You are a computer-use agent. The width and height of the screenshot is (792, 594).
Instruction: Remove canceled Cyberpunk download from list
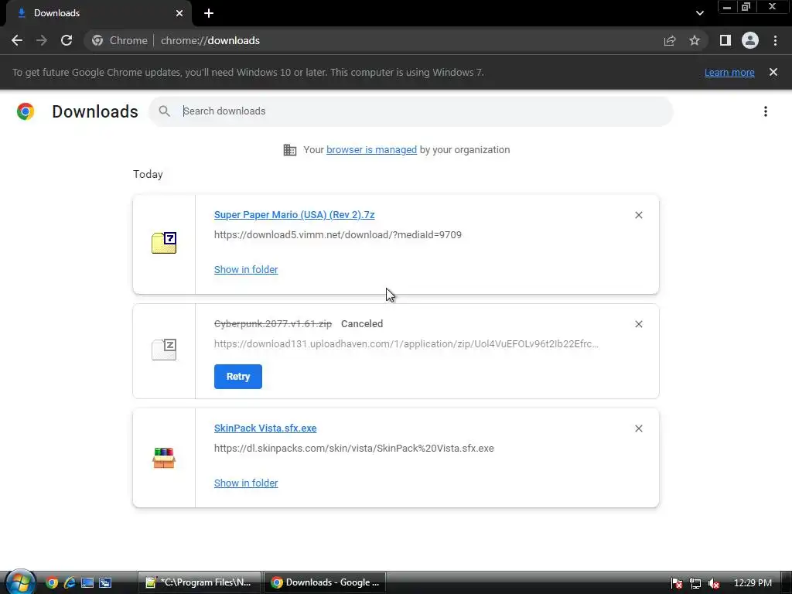click(638, 324)
